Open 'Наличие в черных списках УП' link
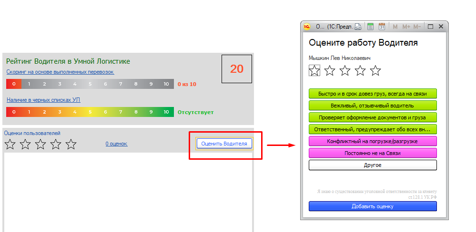This screenshot has width=476, height=232. point(43,100)
